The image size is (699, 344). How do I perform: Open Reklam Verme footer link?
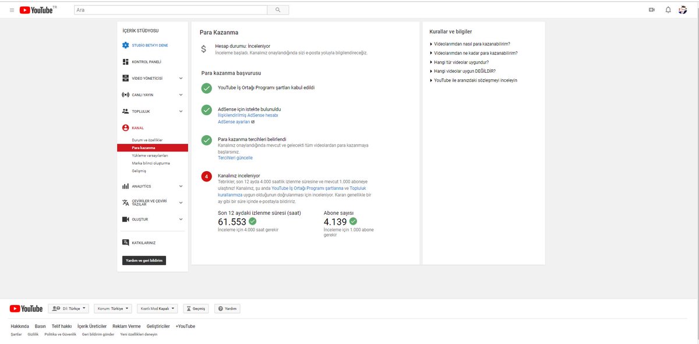point(126,327)
